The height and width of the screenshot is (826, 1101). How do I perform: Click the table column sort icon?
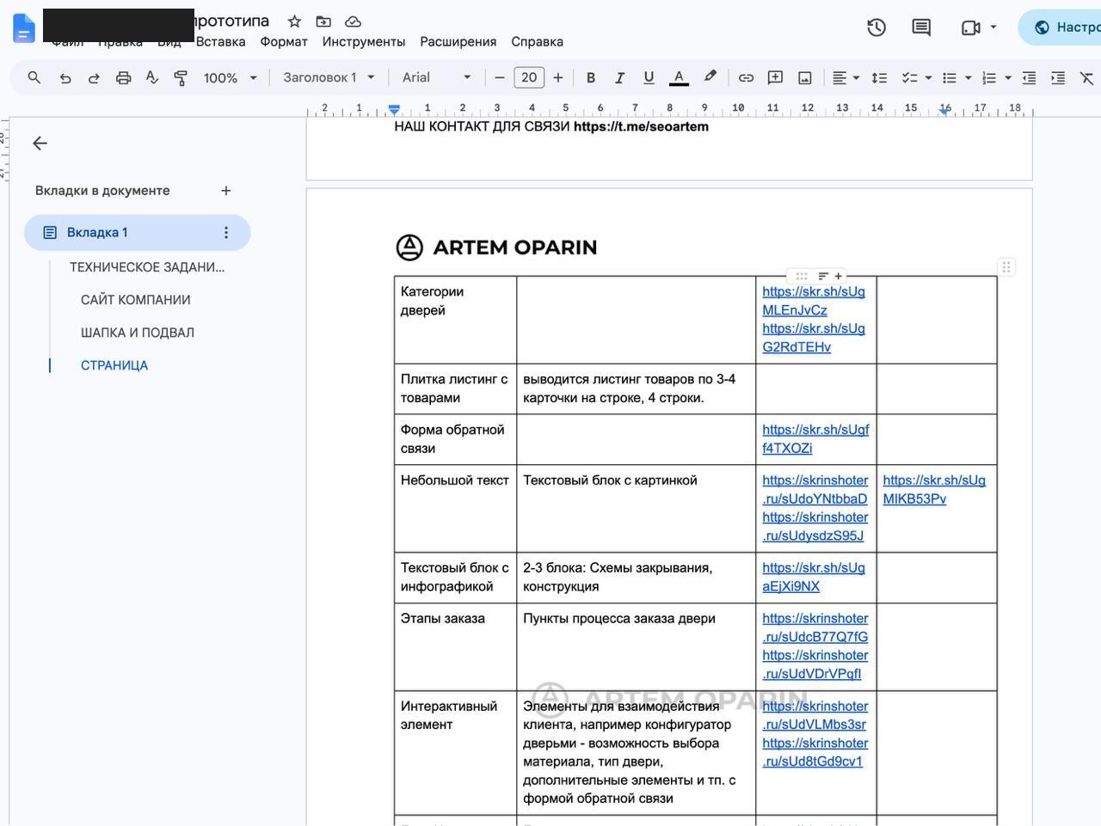pyautogui.click(x=823, y=276)
